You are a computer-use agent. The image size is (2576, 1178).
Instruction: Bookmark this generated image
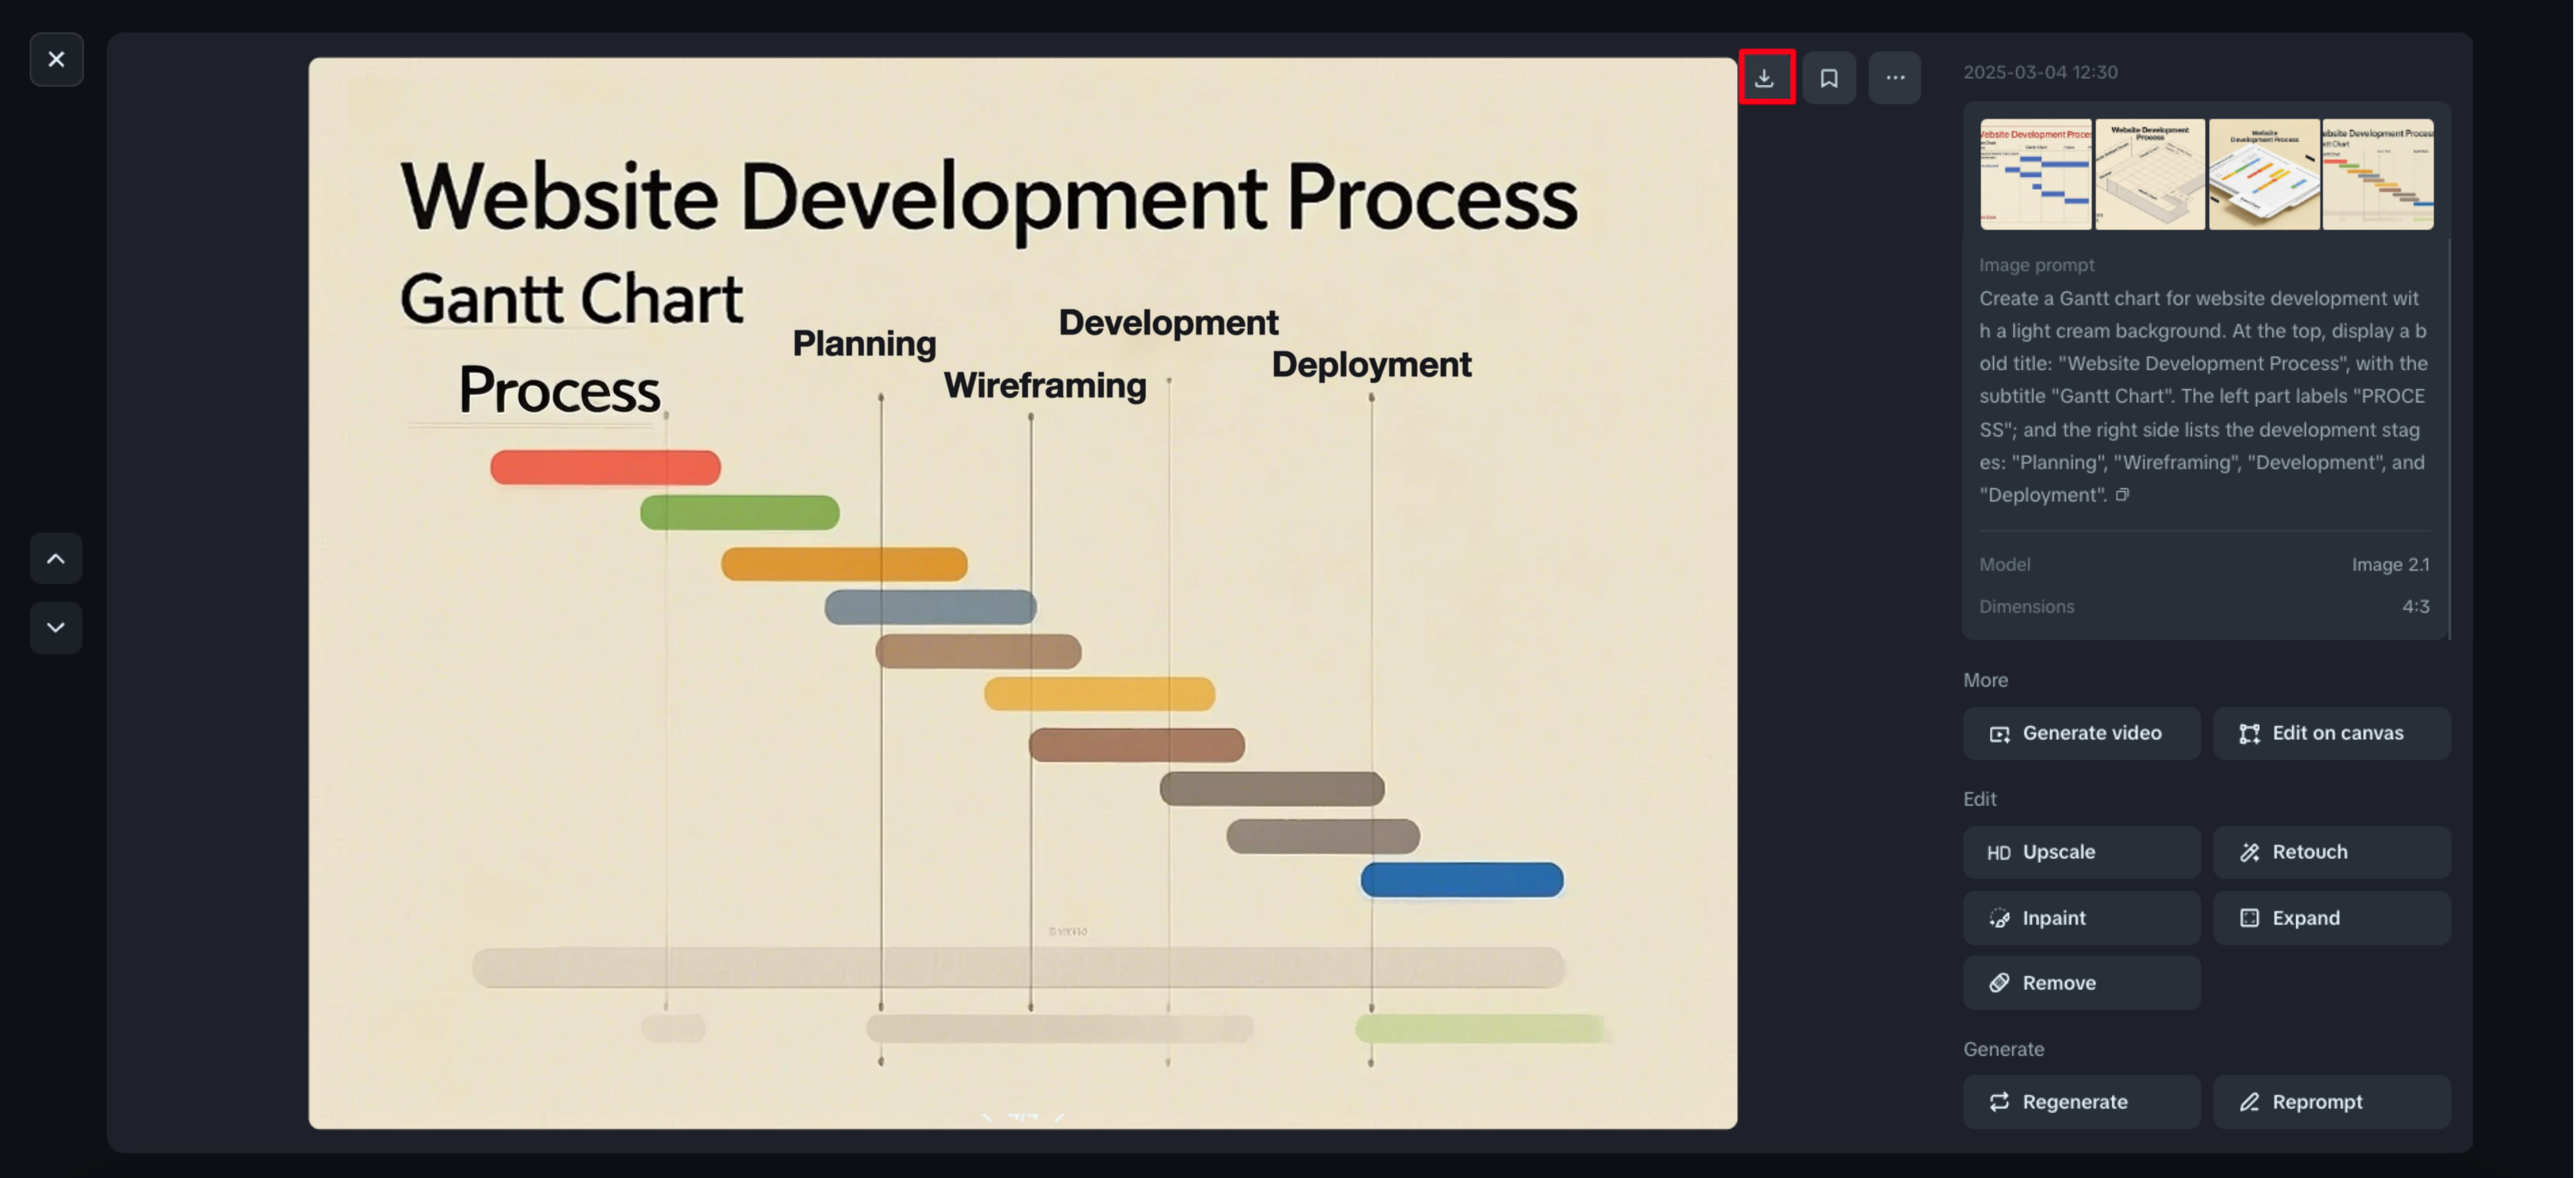1829,77
